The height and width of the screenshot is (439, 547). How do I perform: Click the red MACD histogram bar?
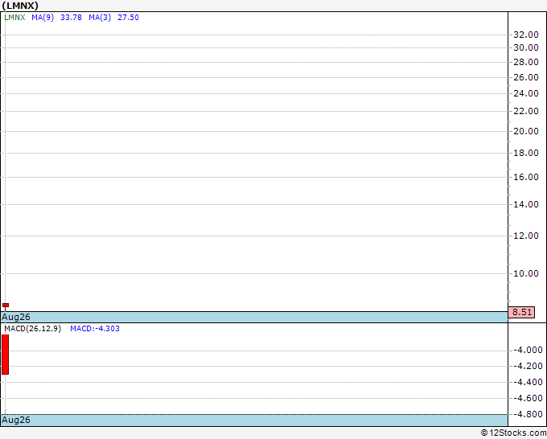6,355
